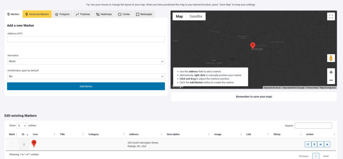Expand InfoWindow open by default dropdown
The height and width of the screenshot is (159, 343).
coord(86,76)
